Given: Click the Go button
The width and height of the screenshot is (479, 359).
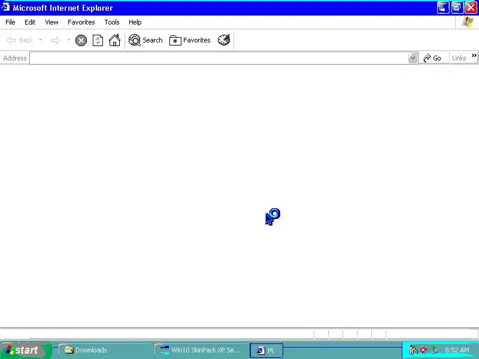Looking at the screenshot, I should click(432, 58).
